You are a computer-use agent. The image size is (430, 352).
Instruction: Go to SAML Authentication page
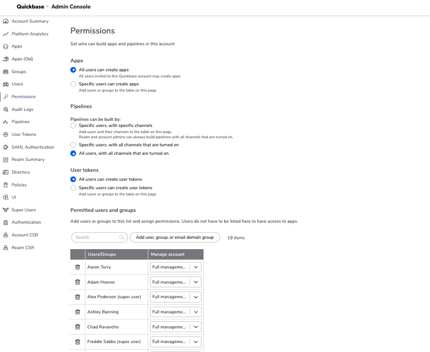click(x=33, y=147)
